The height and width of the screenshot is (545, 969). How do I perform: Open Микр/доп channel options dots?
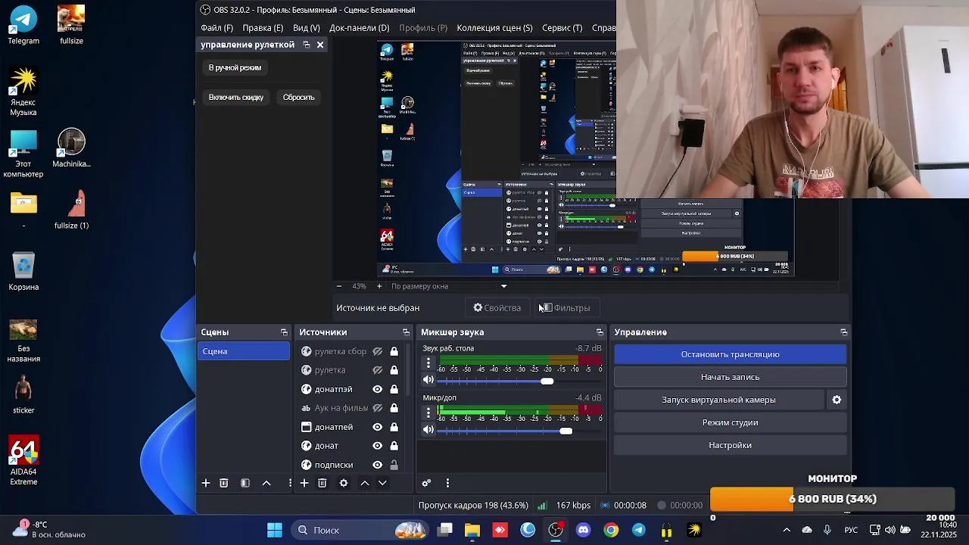click(x=428, y=413)
